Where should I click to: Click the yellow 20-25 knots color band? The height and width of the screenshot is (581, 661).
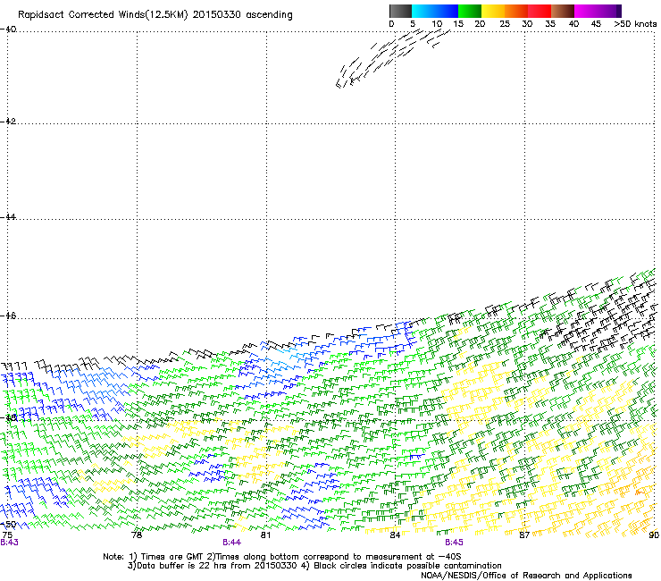pos(492,11)
